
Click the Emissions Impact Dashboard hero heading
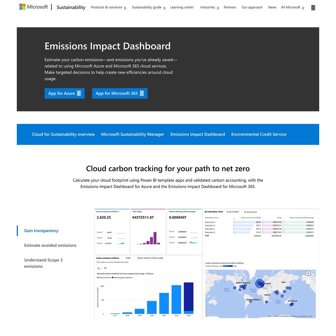point(108,46)
